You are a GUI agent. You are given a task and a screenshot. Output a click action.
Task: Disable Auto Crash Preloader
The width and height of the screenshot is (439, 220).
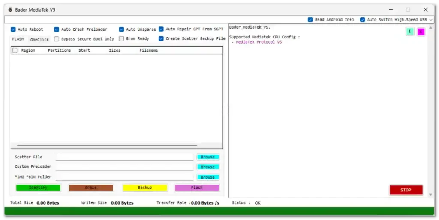[57, 29]
